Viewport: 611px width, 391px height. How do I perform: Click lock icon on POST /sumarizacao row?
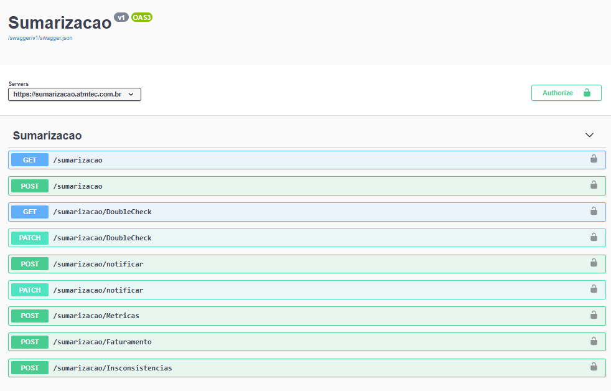tap(594, 186)
